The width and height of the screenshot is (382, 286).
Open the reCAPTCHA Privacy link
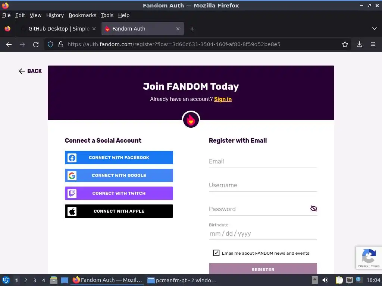[363, 266]
